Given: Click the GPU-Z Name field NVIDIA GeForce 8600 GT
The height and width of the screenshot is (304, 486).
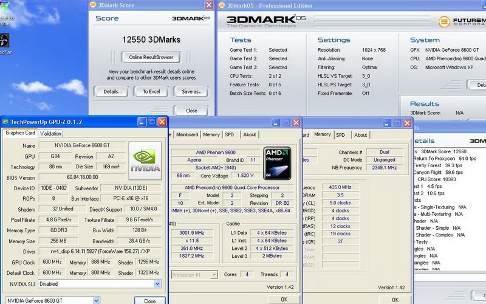Looking at the screenshot, I should (82, 145).
